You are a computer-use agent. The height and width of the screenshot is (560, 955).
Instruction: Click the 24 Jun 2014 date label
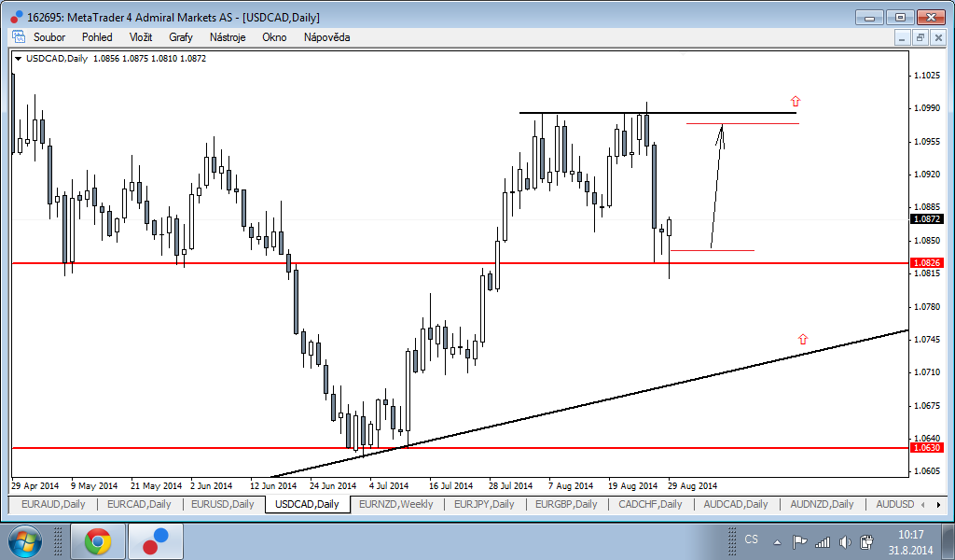click(x=333, y=485)
